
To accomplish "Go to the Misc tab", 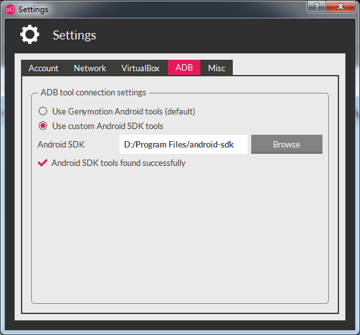I will pyautogui.click(x=216, y=68).
